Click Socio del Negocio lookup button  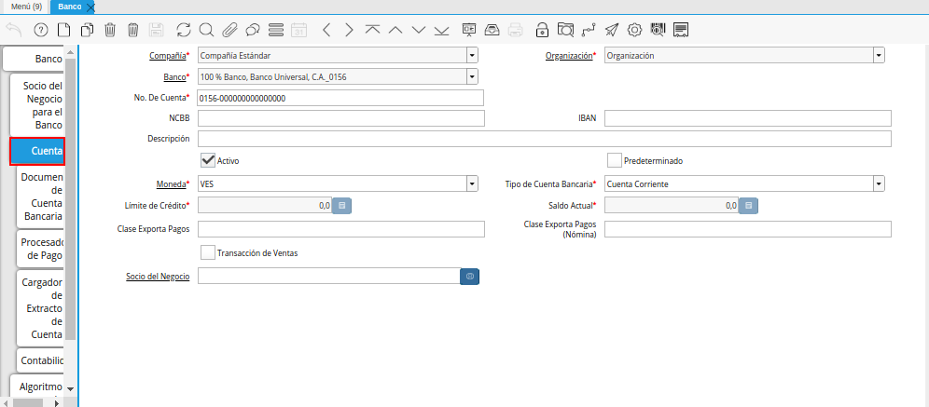[x=470, y=277]
